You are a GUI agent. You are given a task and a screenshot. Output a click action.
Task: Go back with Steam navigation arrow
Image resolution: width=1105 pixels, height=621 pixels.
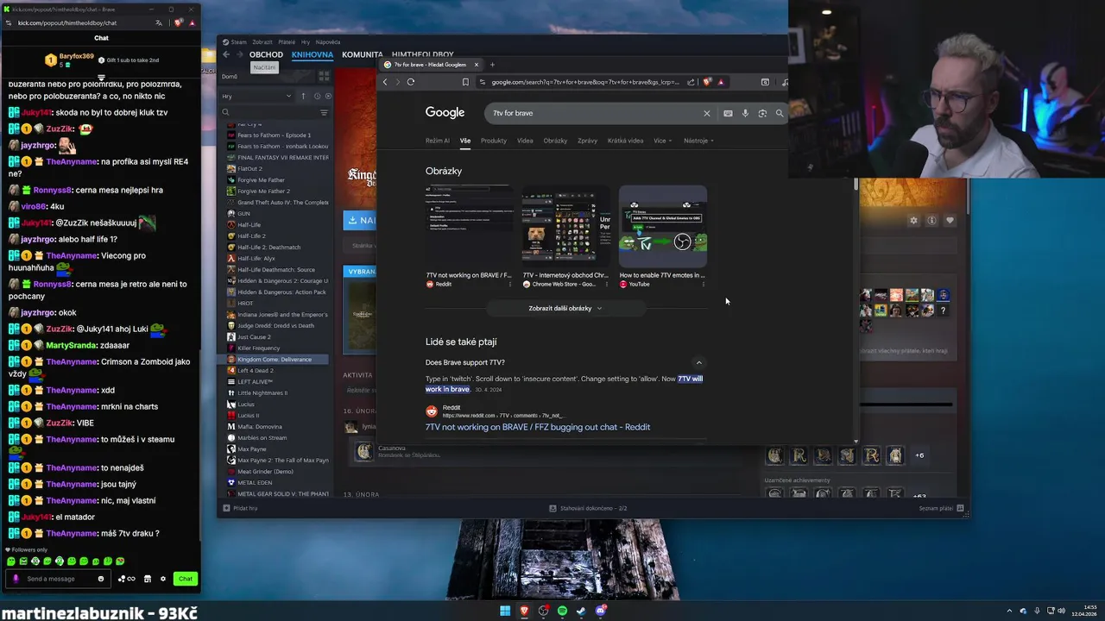226,54
